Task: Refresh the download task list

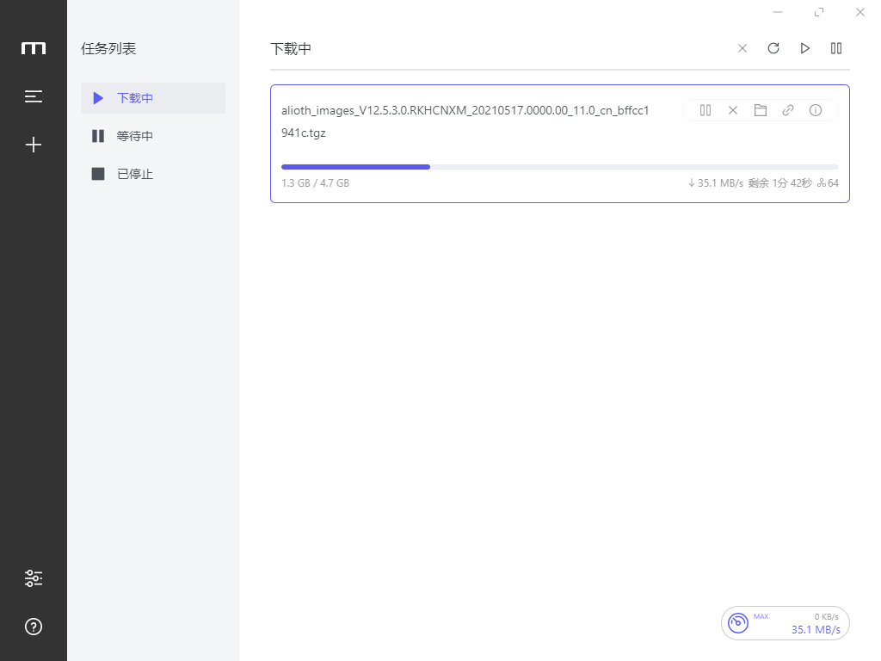Action: (x=773, y=48)
